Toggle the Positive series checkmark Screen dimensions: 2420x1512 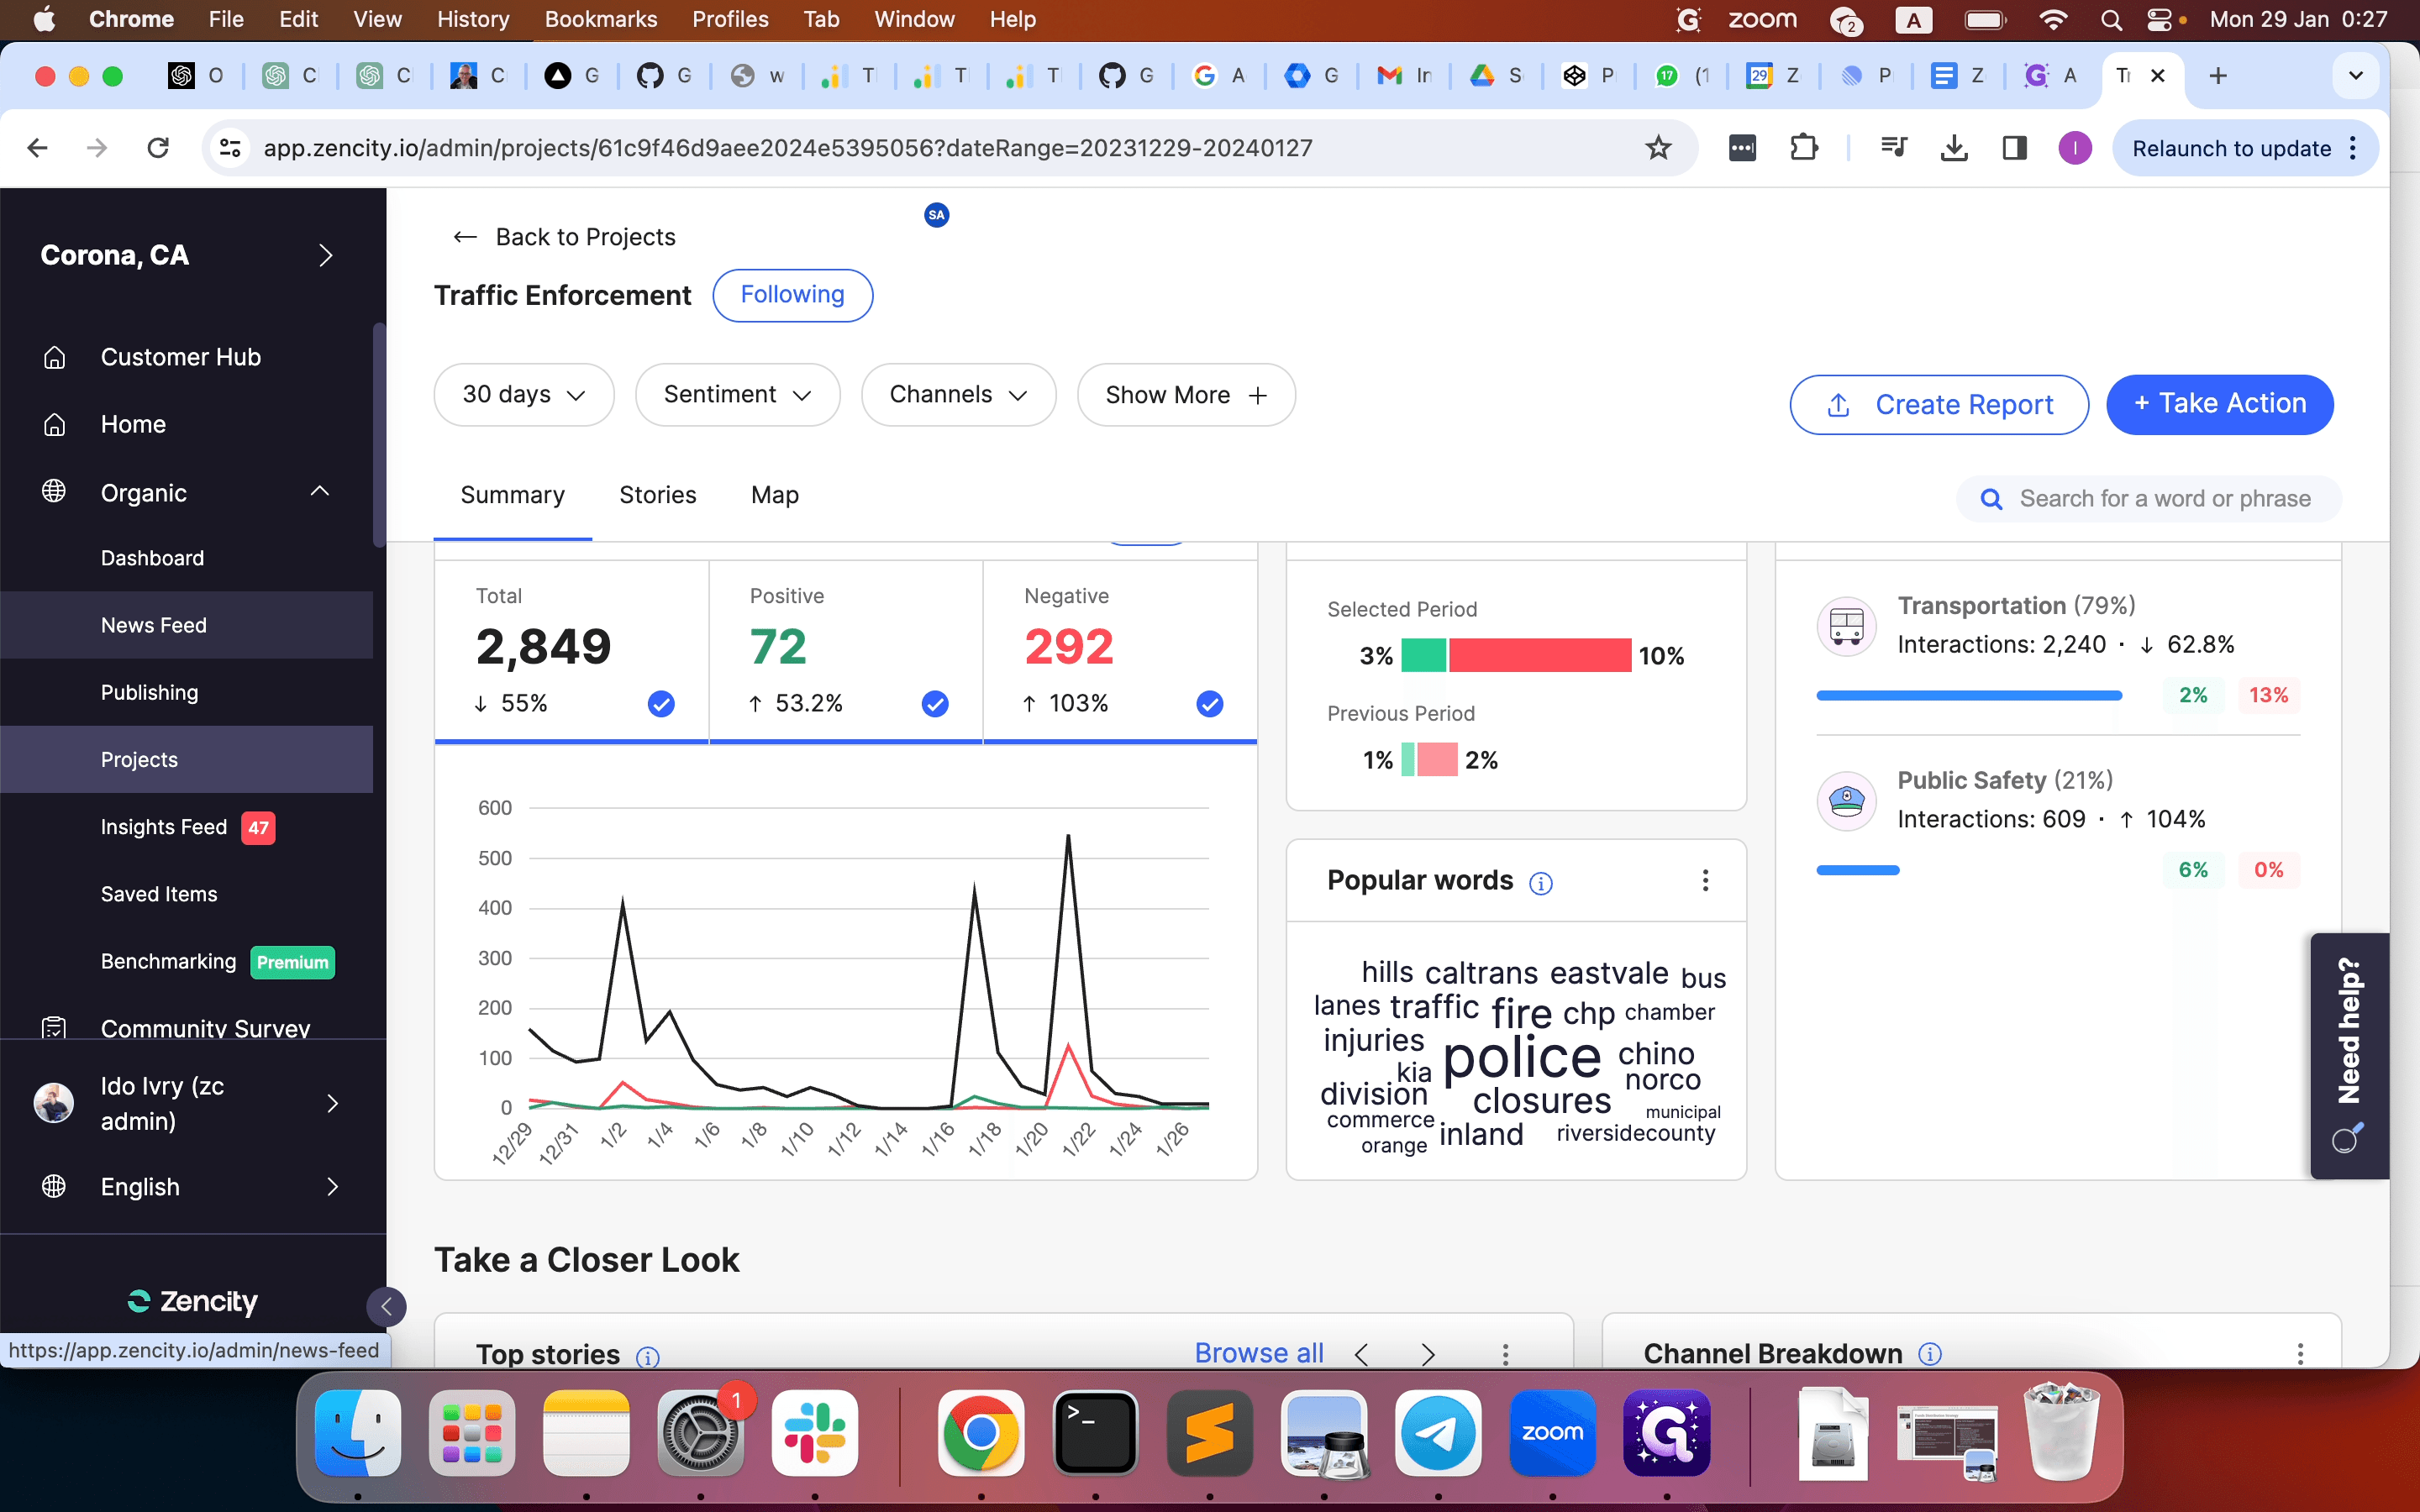(935, 704)
